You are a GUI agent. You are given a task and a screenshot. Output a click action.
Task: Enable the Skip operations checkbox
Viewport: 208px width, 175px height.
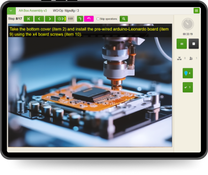(98, 19)
